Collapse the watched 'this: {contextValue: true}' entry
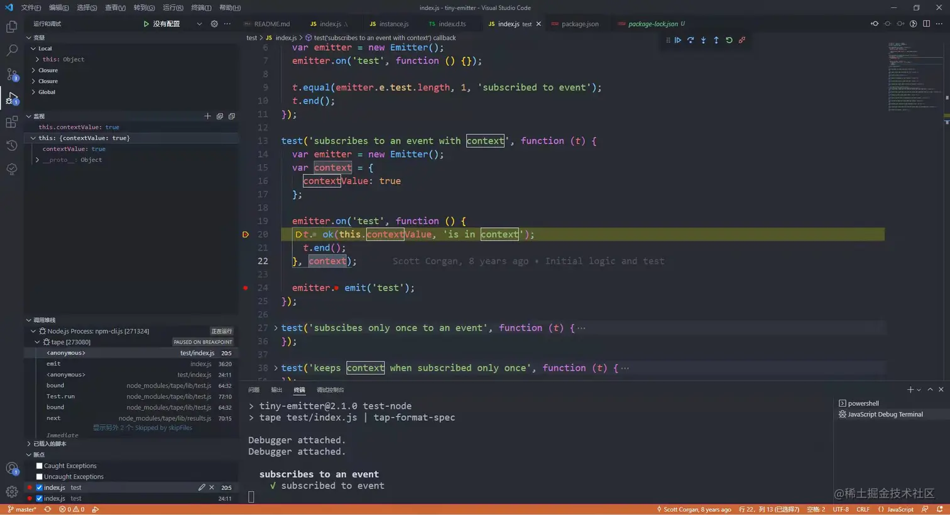 pyautogui.click(x=33, y=138)
